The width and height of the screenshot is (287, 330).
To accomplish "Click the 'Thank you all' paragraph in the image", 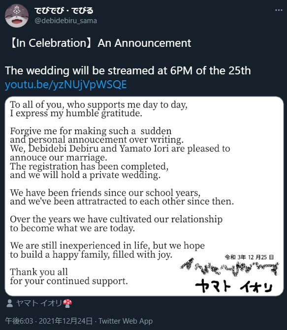I will 69,276.
